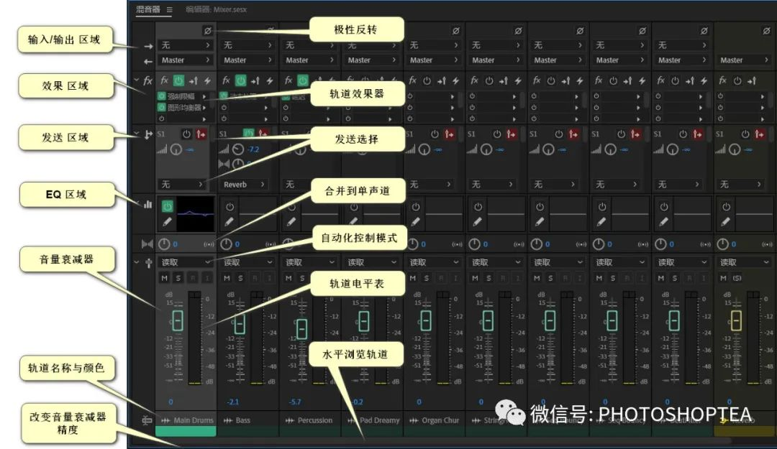Image resolution: width=777 pixels, height=449 pixels.
Task: Open Main Drums Master output dropdown
Action: pos(186,60)
